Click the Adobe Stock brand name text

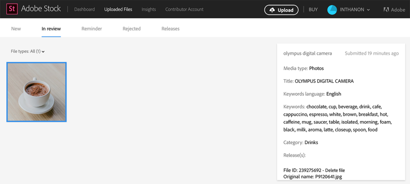[x=42, y=9]
